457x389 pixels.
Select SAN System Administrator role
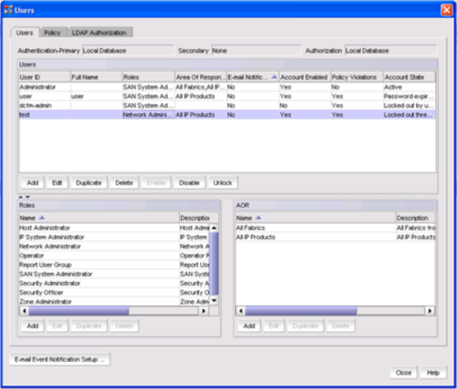click(114, 274)
